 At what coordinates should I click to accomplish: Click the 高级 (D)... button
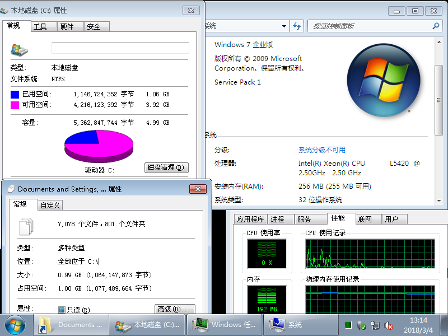coord(175,309)
